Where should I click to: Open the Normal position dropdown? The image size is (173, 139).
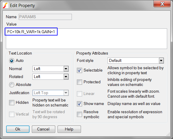coord(51,69)
